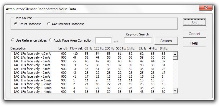Image resolution: width=219 pixels, height=106 pixels.
Task: Click the Search button
Action: pos(166,41)
